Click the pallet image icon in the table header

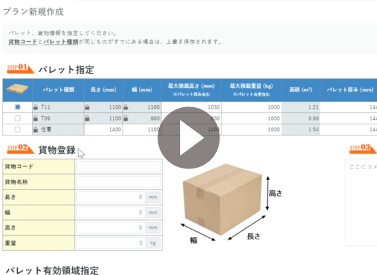click(17, 89)
